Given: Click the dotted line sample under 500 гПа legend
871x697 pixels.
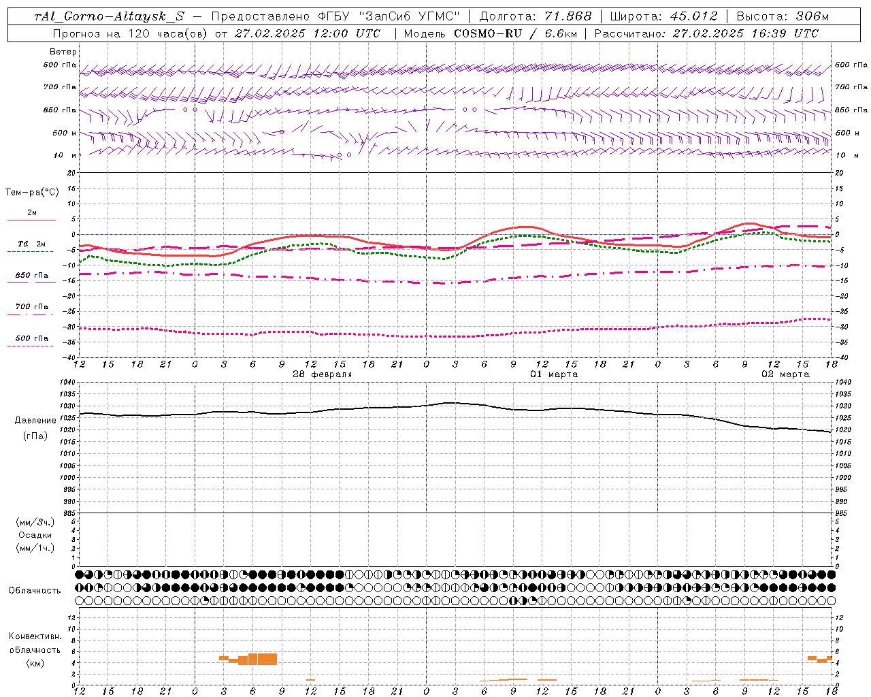Looking at the screenshot, I should pyautogui.click(x=31, y=346).
